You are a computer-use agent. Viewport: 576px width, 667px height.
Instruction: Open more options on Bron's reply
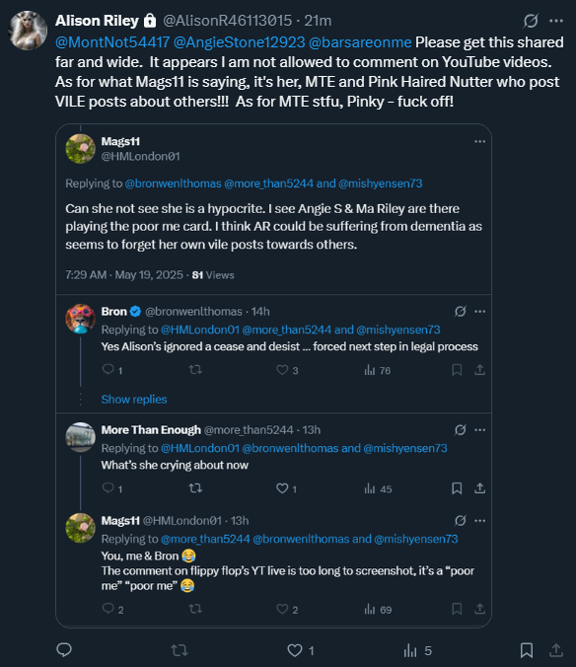(480, 312)
